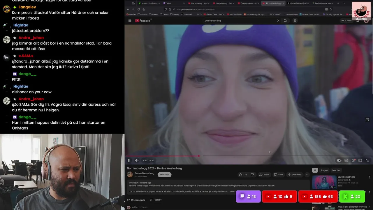Seek on the red video progress bar
This screenshot has height=210, width=373.
tap(249, 156)
